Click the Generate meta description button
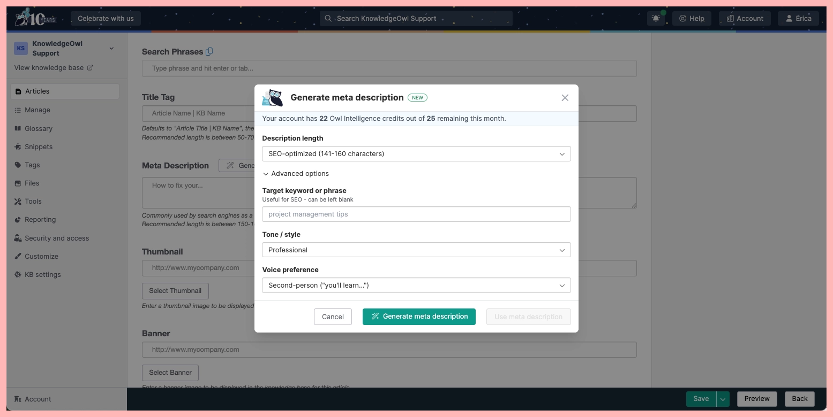 coord(419,316)
